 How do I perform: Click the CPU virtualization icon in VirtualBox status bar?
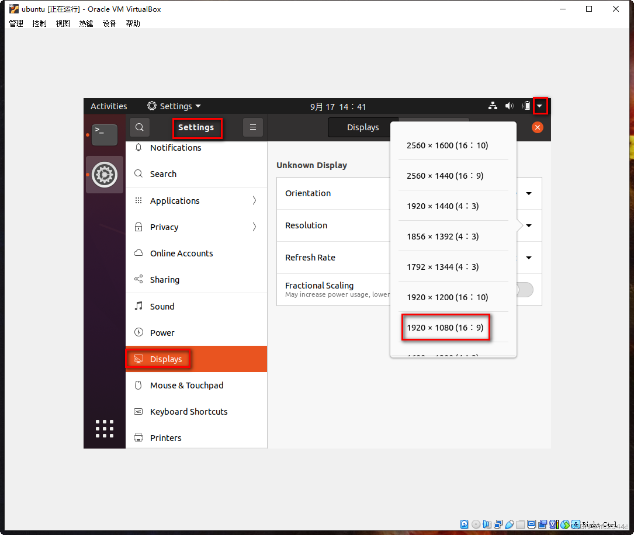(554, 524)
